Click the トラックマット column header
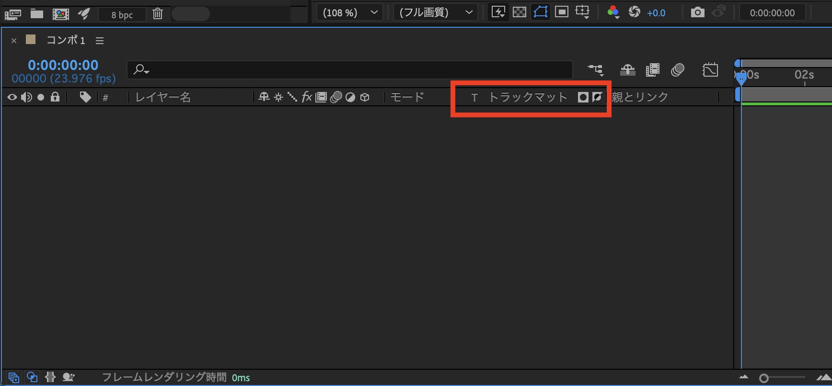832x386 pixels. [528, 97]
